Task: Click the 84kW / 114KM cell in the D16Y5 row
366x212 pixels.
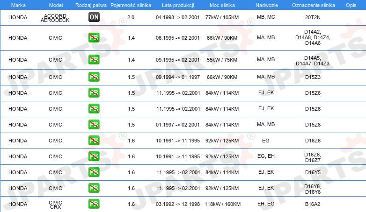Action: 222,172
